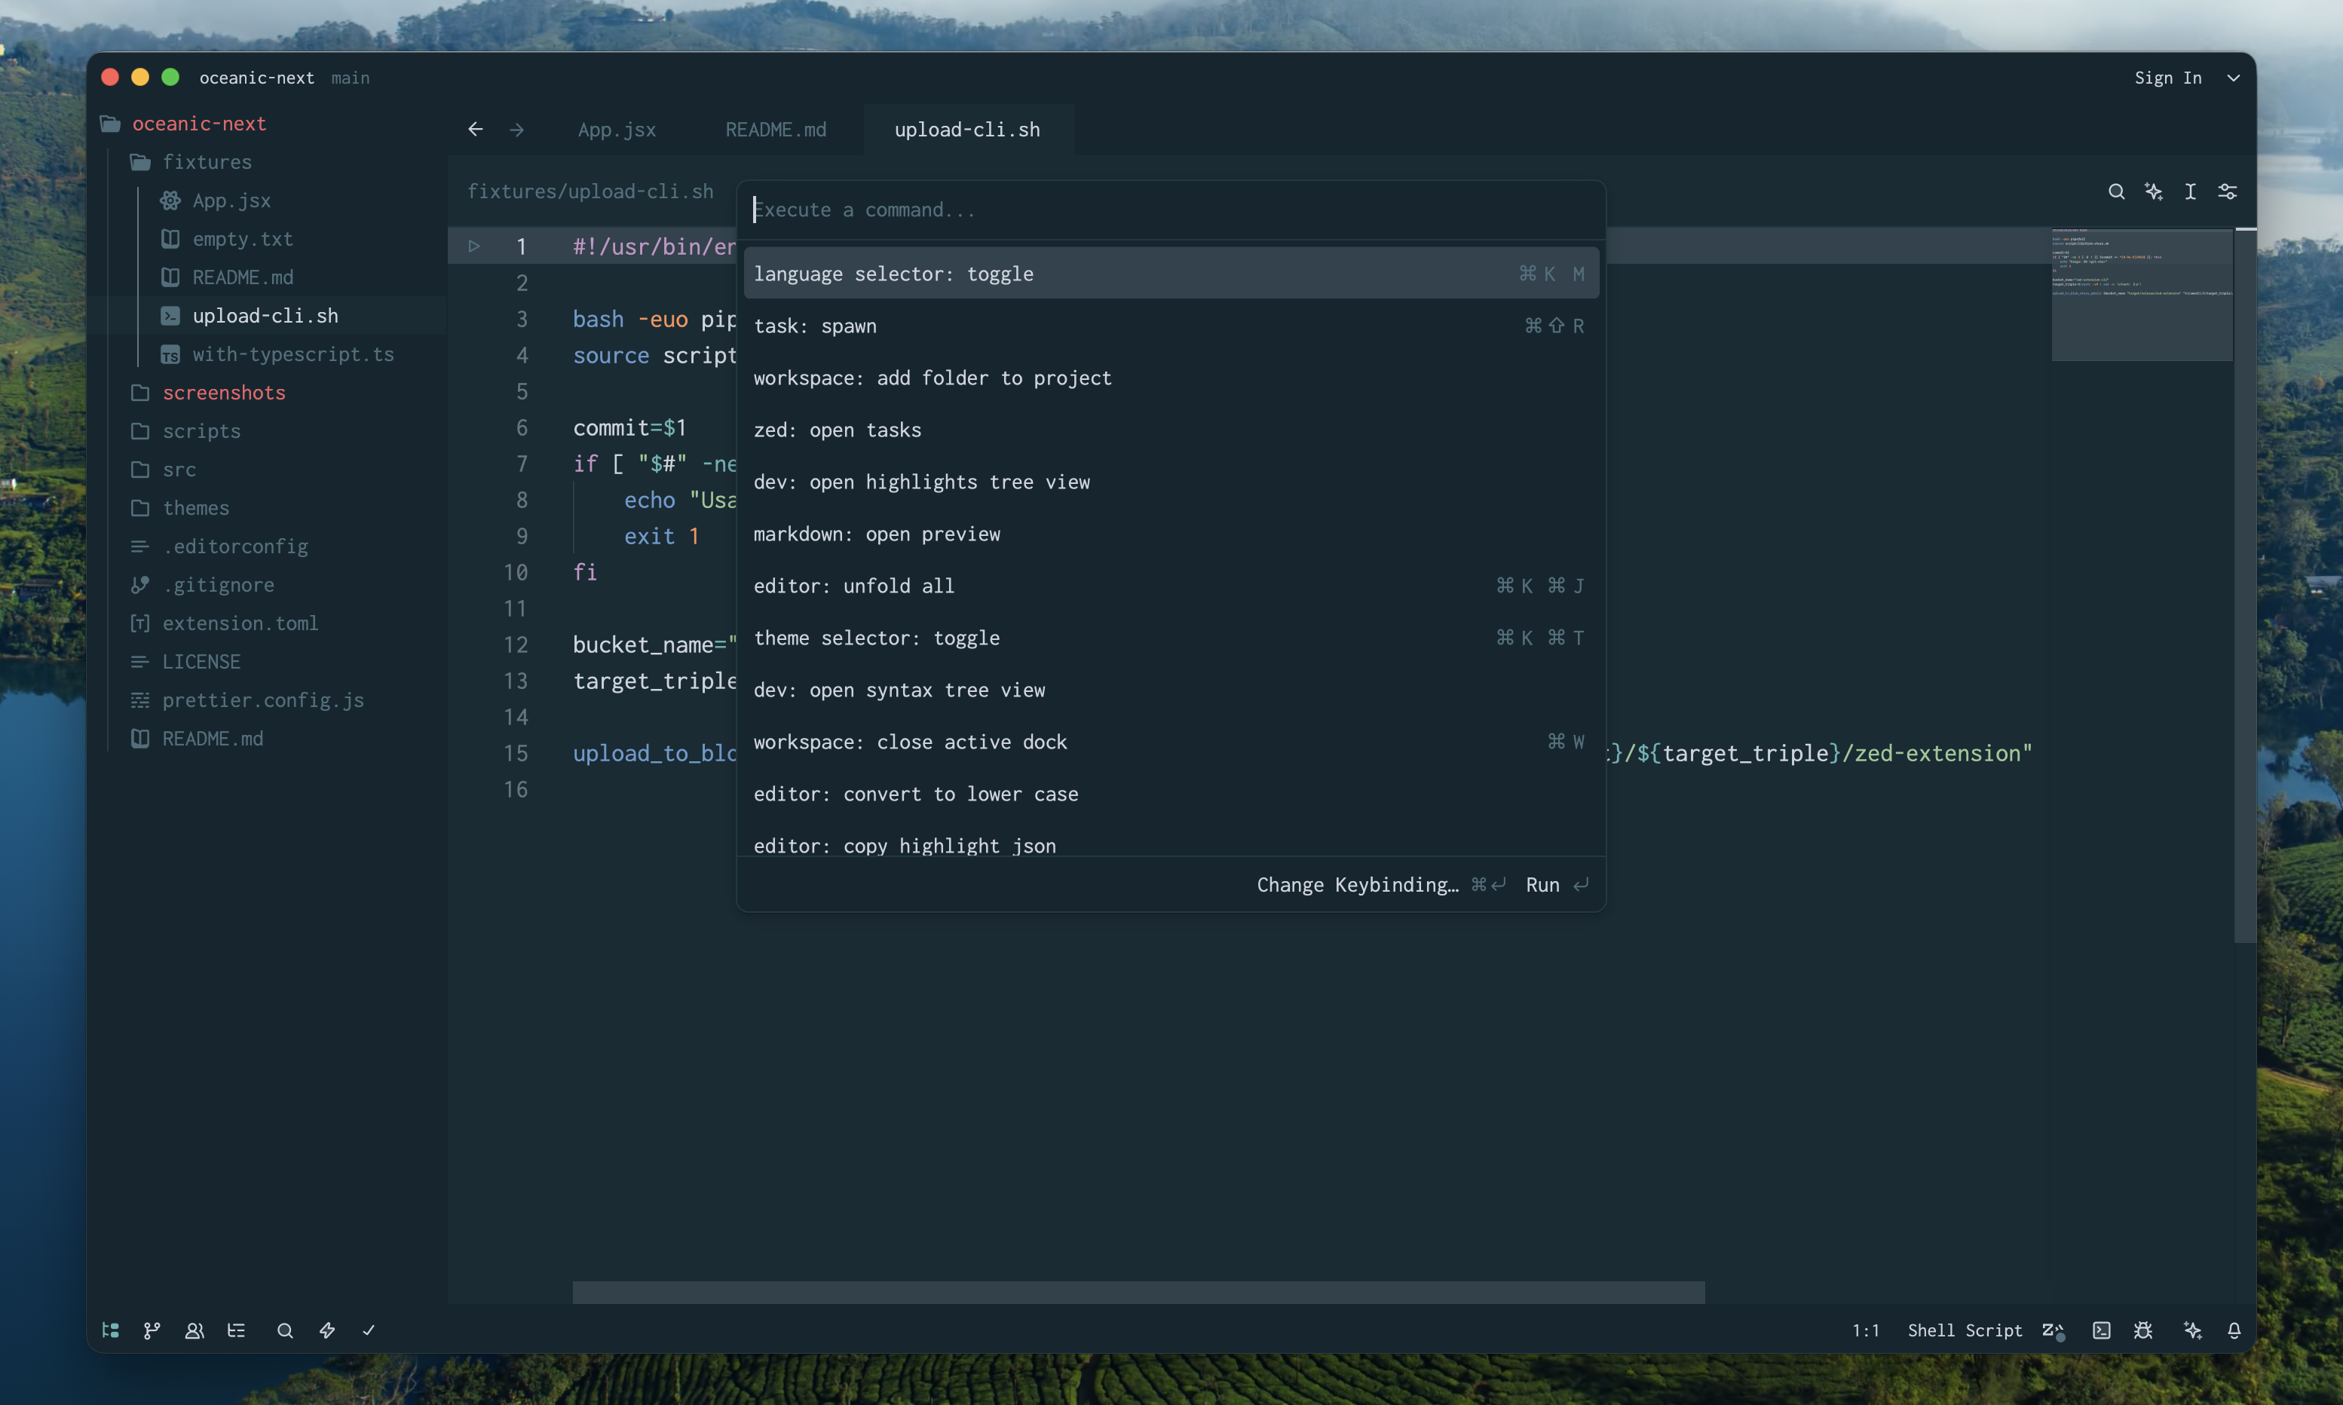Open the debugger bug icon

[2143, 1330]
